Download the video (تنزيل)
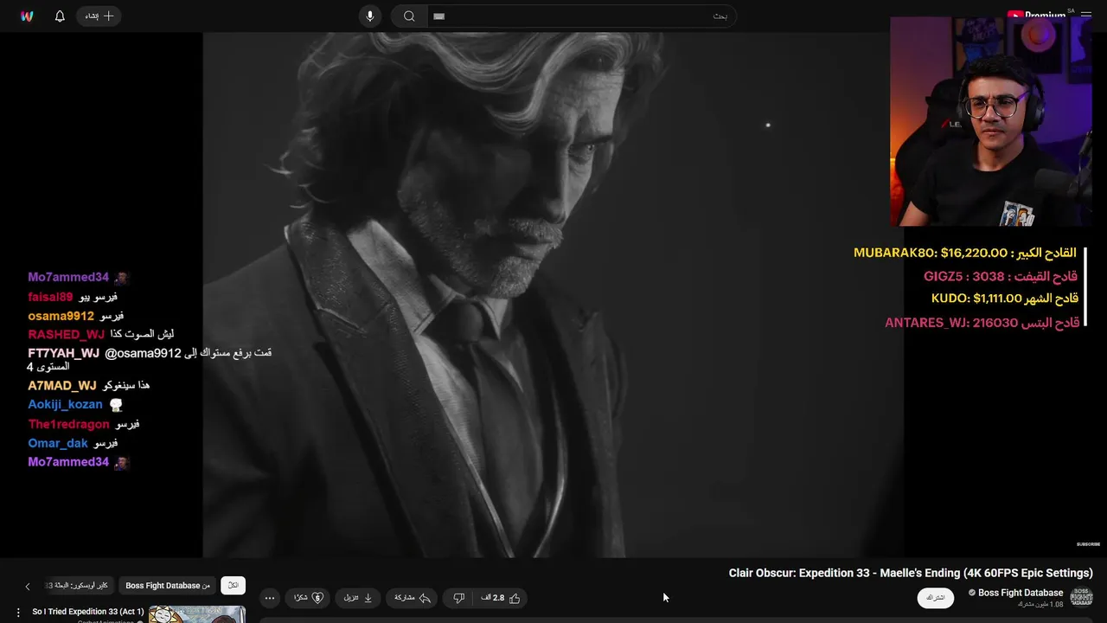Viewport: 1107px width, 623px height. pos(357,598)
